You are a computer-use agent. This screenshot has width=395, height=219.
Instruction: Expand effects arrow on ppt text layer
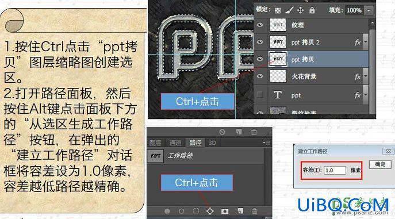tap(366, 95)
